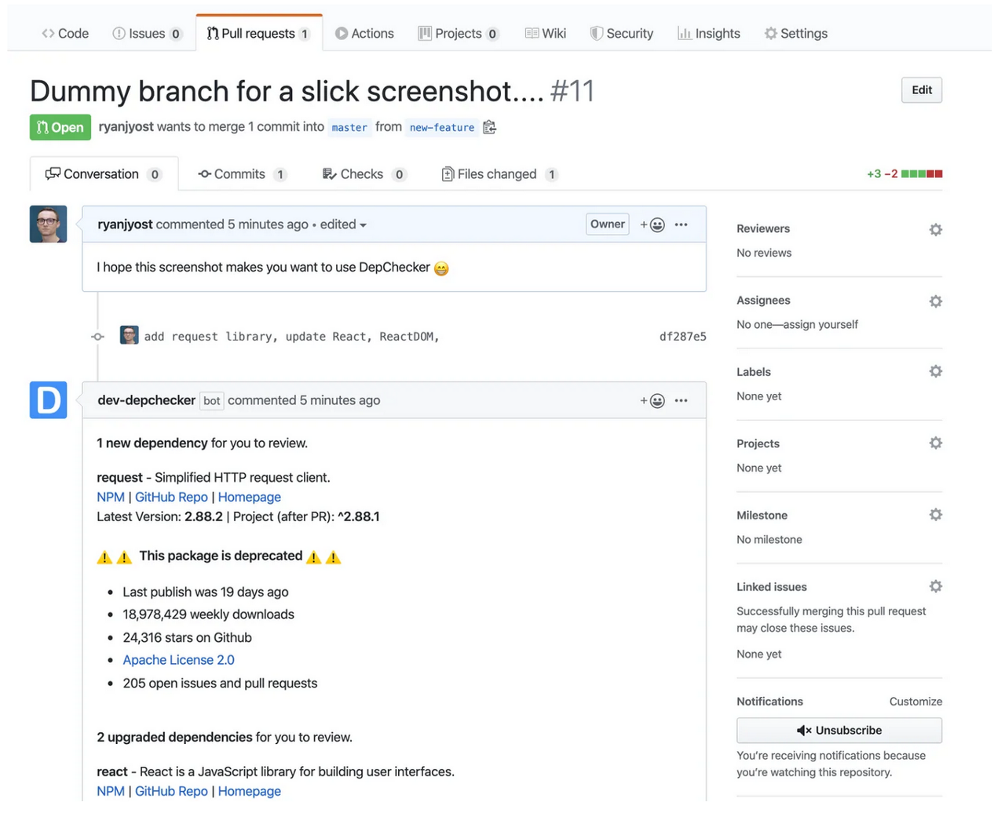Click the Edit title button
1005x813 pixels.
pyautogui.click(x=921, y=90)
